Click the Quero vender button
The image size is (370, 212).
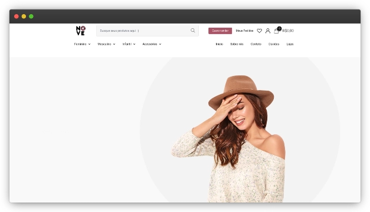click(220, 31)
